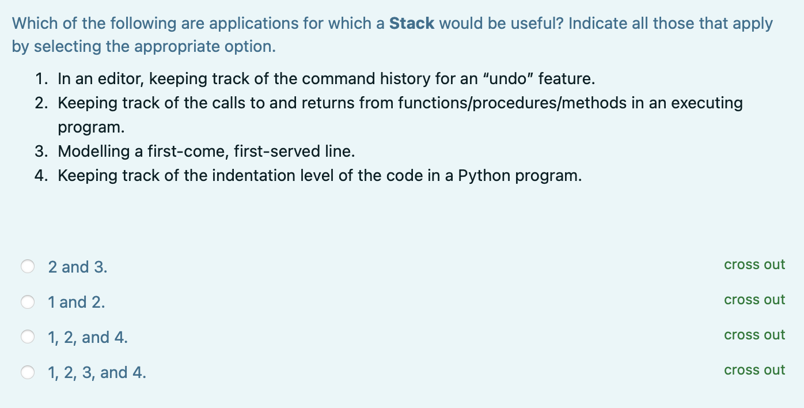Click cross out beside "1 and 2."
The width and height of the screenshot is (804, 408).
click(754, 300)
